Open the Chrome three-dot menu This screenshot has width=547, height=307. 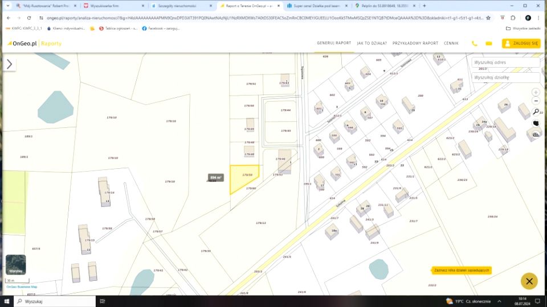538,18
